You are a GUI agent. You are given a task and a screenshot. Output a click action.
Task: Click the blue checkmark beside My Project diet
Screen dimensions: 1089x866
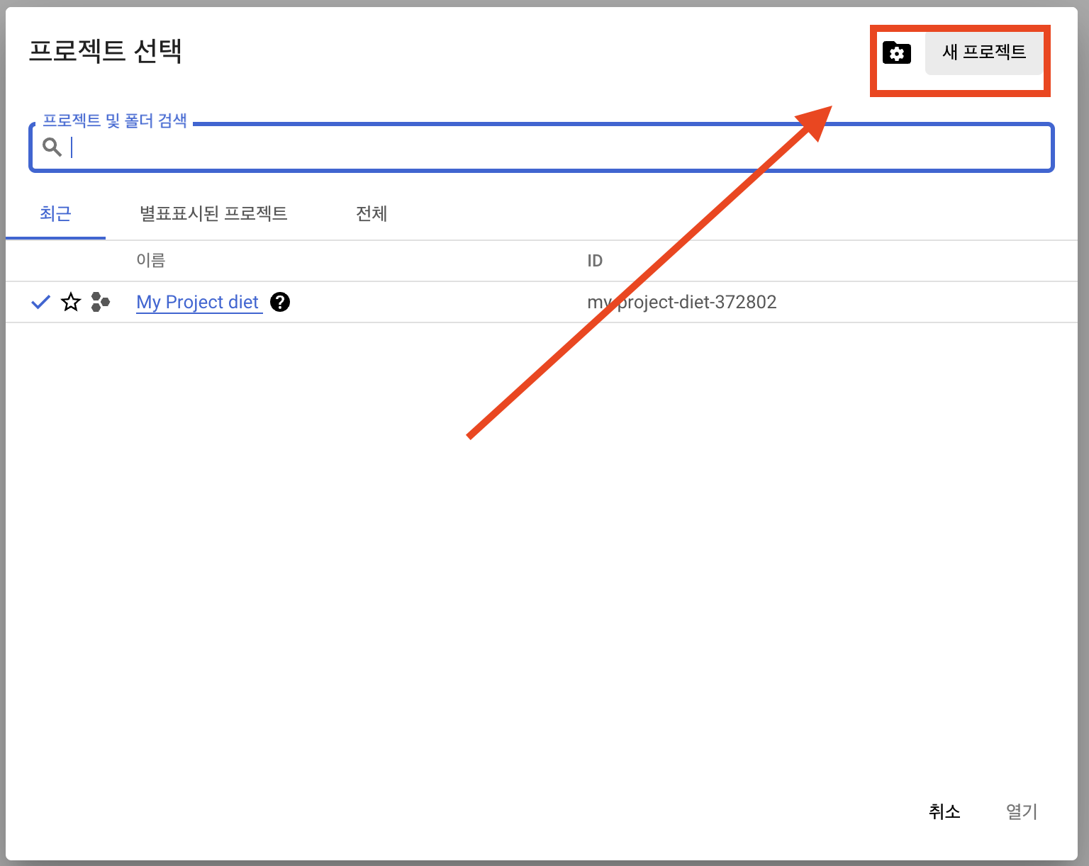pos(41,303)
